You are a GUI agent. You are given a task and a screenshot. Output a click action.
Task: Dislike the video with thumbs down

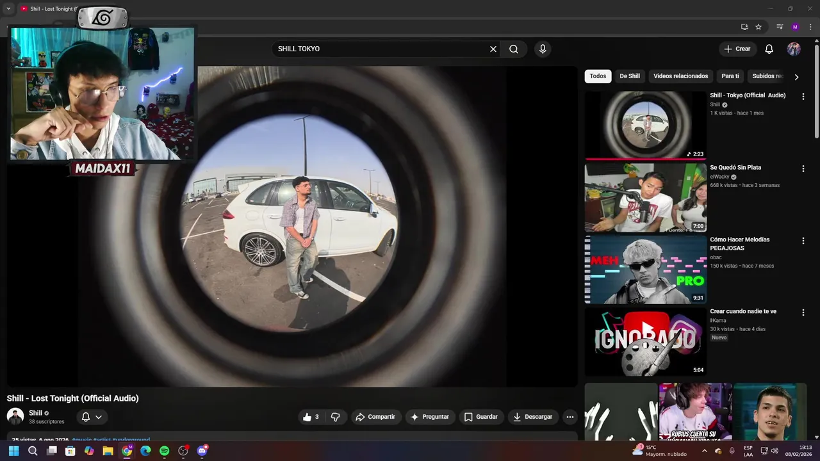click(x=335, y=417)
